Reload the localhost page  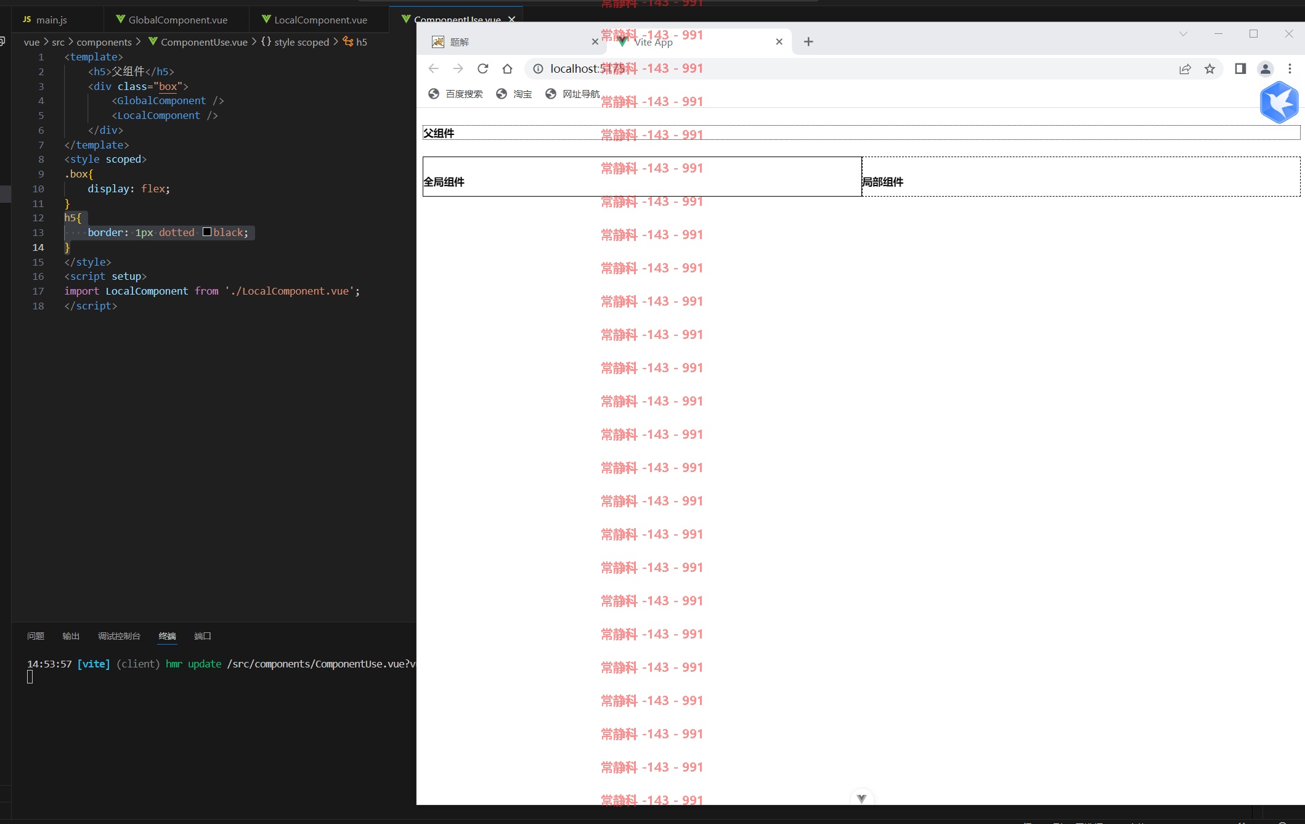(482, 68)
